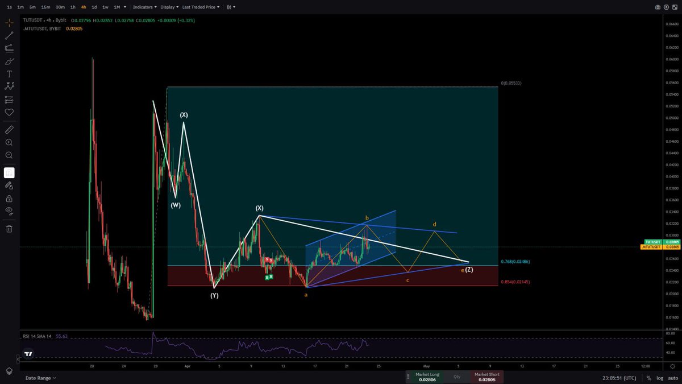682x384 pixels.
Task: Open the Indicators dropdown
Action: point(144,7)
